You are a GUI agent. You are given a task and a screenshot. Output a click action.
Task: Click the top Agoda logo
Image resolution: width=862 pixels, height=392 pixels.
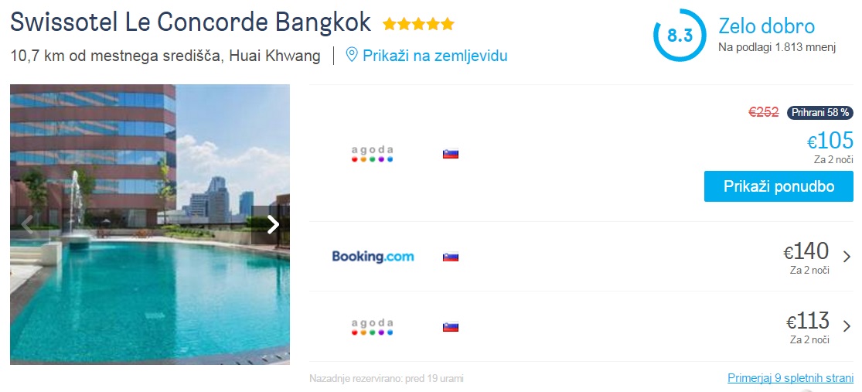[373, 153]
